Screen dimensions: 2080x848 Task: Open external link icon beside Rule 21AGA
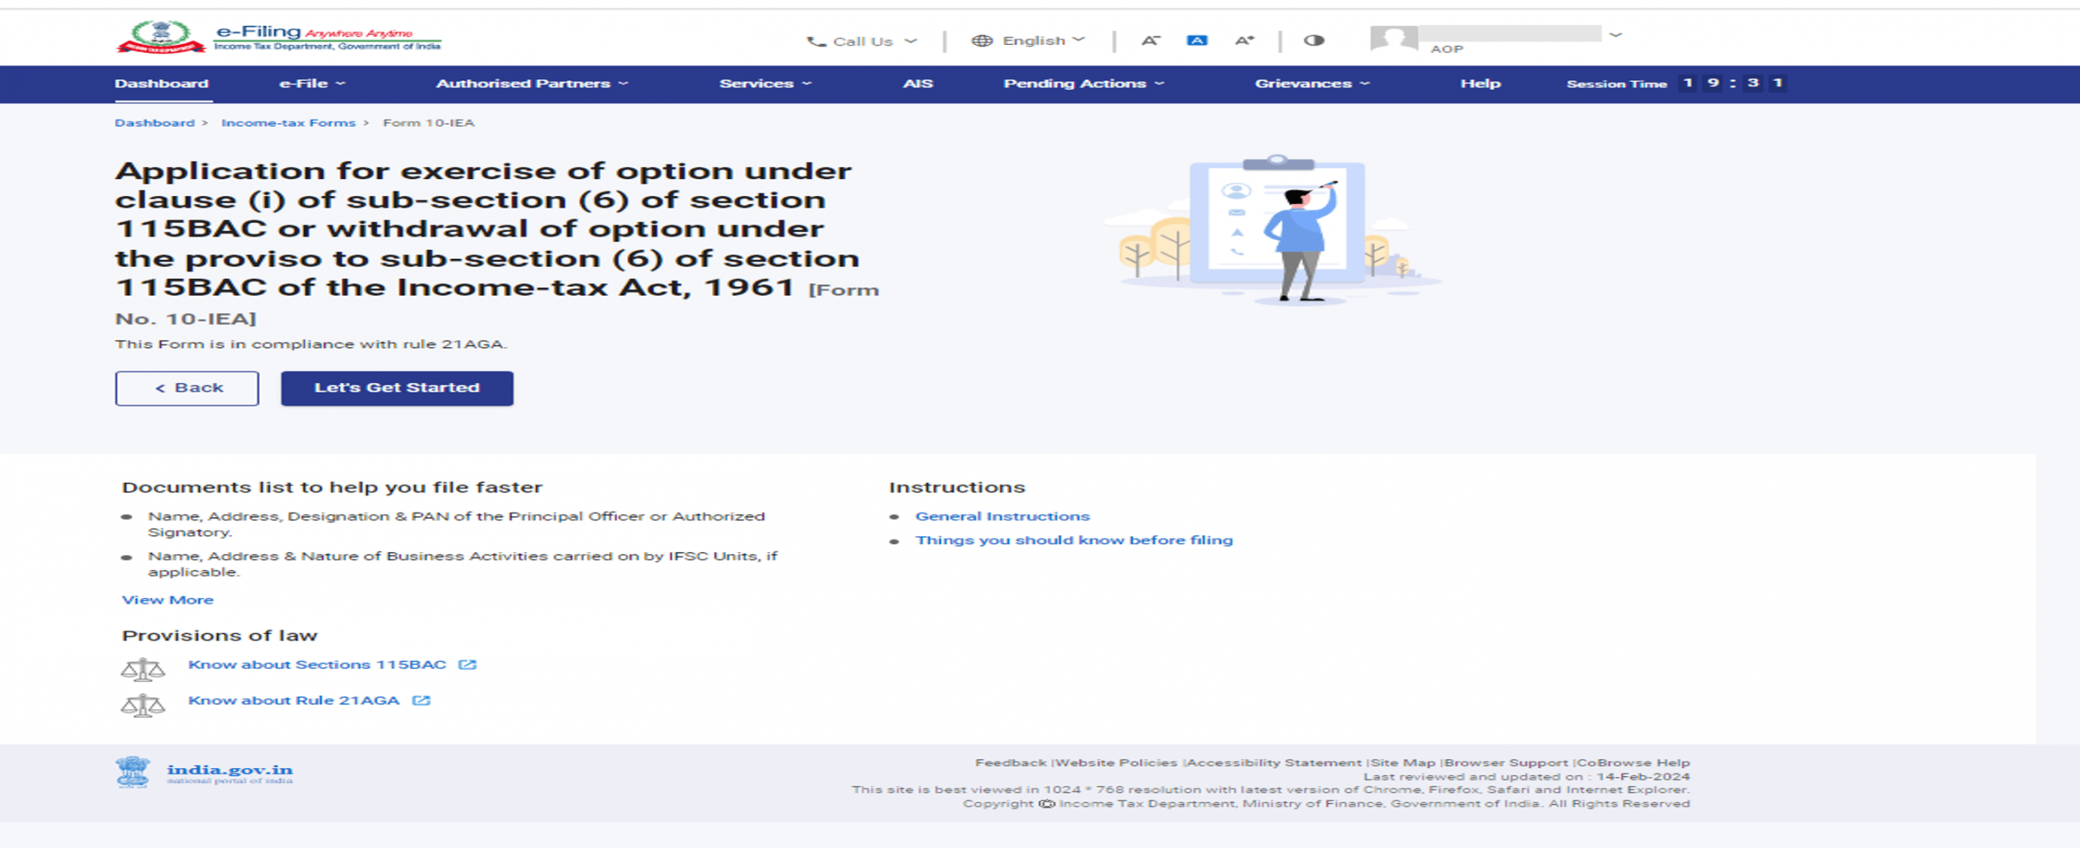click(x=422, y=700)
